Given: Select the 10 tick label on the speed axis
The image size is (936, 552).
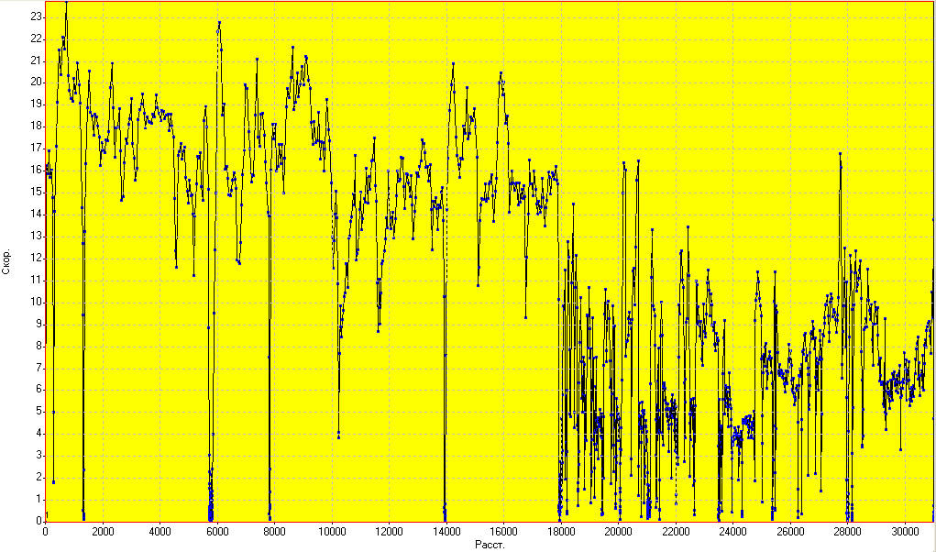Looking at the screenshot, I should (x=37, y=302).
